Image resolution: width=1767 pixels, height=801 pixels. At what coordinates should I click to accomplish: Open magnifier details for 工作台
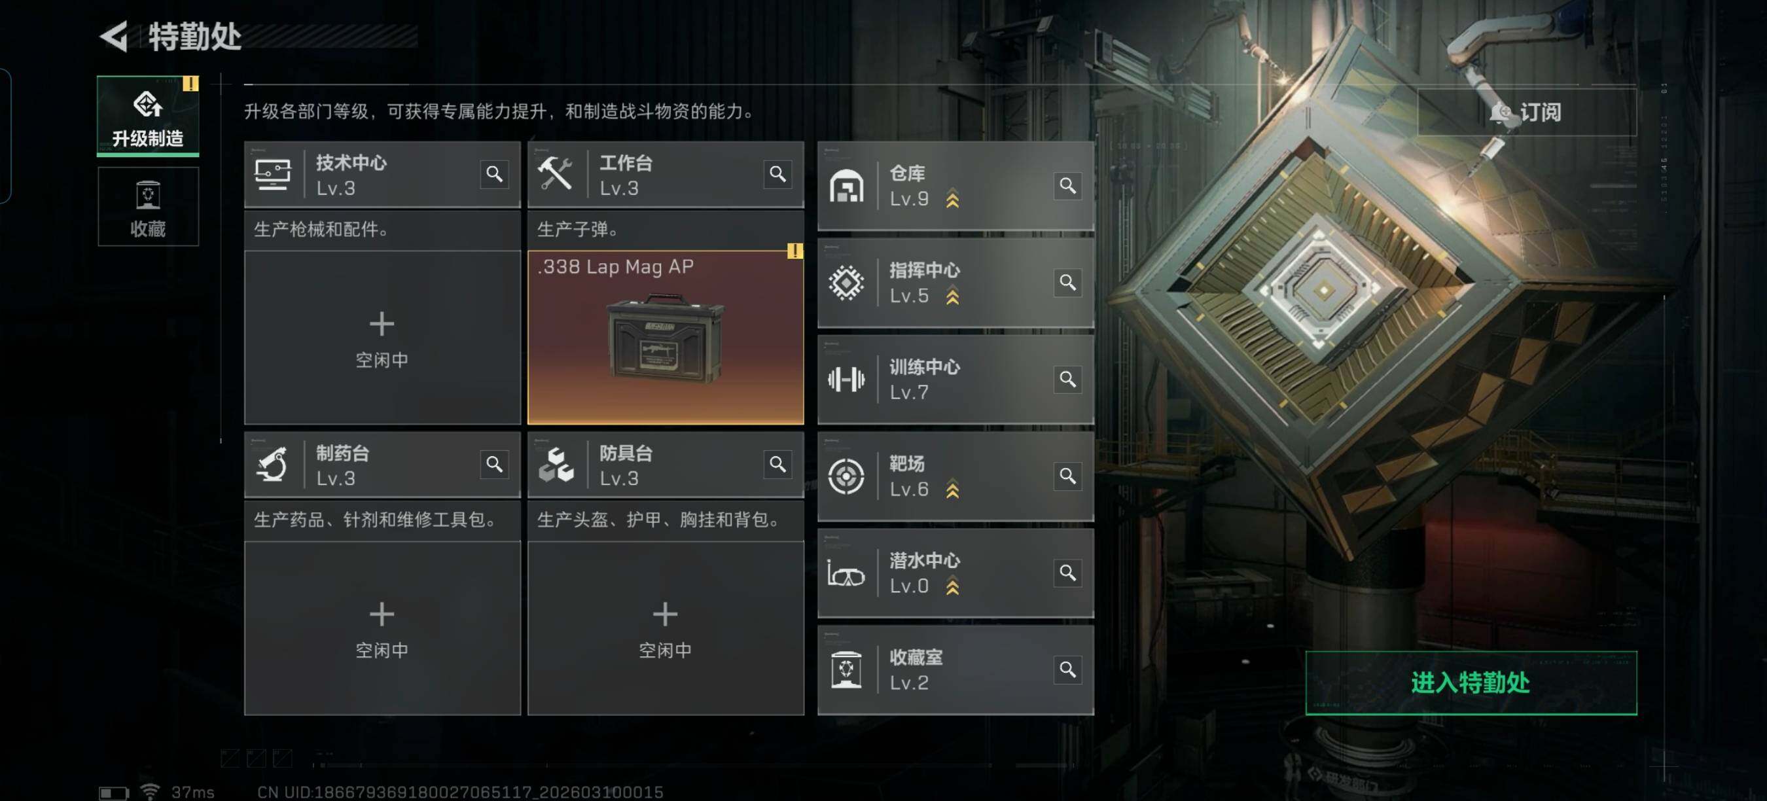click(778, 174)
